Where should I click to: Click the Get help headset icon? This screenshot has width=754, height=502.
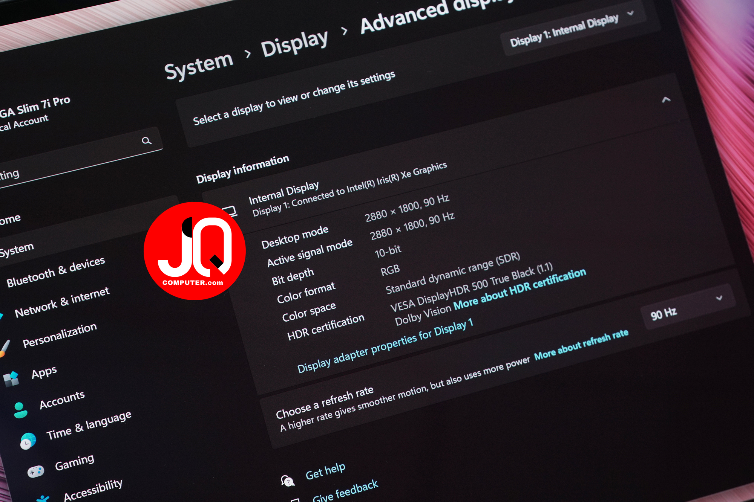(288, 481)
